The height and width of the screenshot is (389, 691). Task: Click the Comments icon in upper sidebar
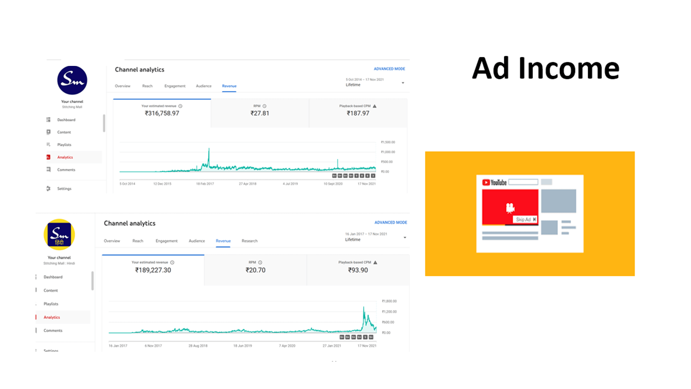click(x=49, y=170)
